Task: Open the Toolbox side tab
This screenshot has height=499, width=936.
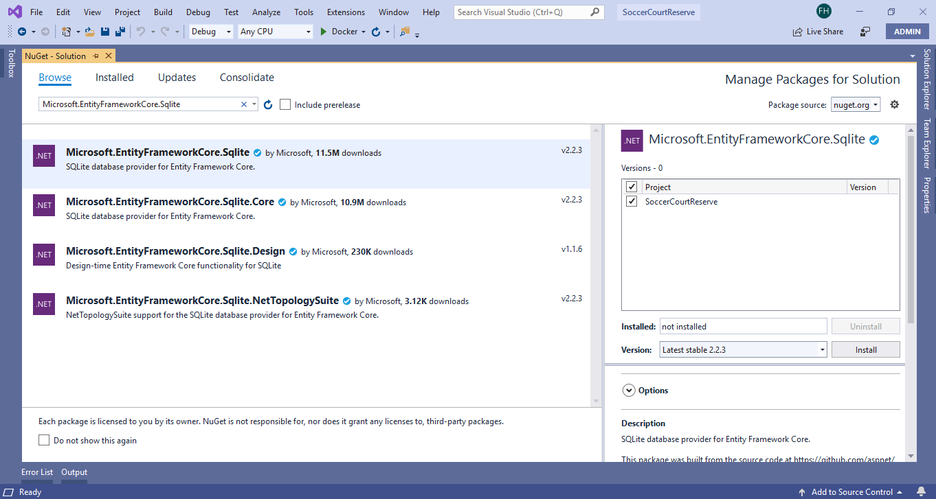Action: pyautogui.click(x=10, y=63)
